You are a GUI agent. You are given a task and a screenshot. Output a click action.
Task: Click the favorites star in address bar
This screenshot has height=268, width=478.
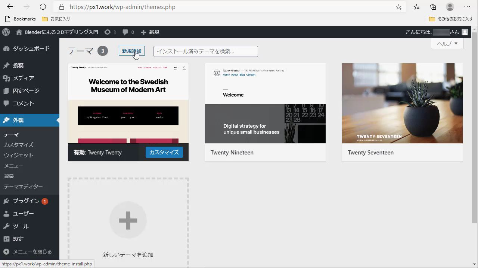tap(398, 7)
